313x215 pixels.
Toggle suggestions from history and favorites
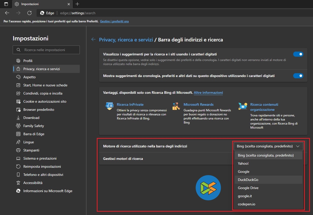pos(298,76)
